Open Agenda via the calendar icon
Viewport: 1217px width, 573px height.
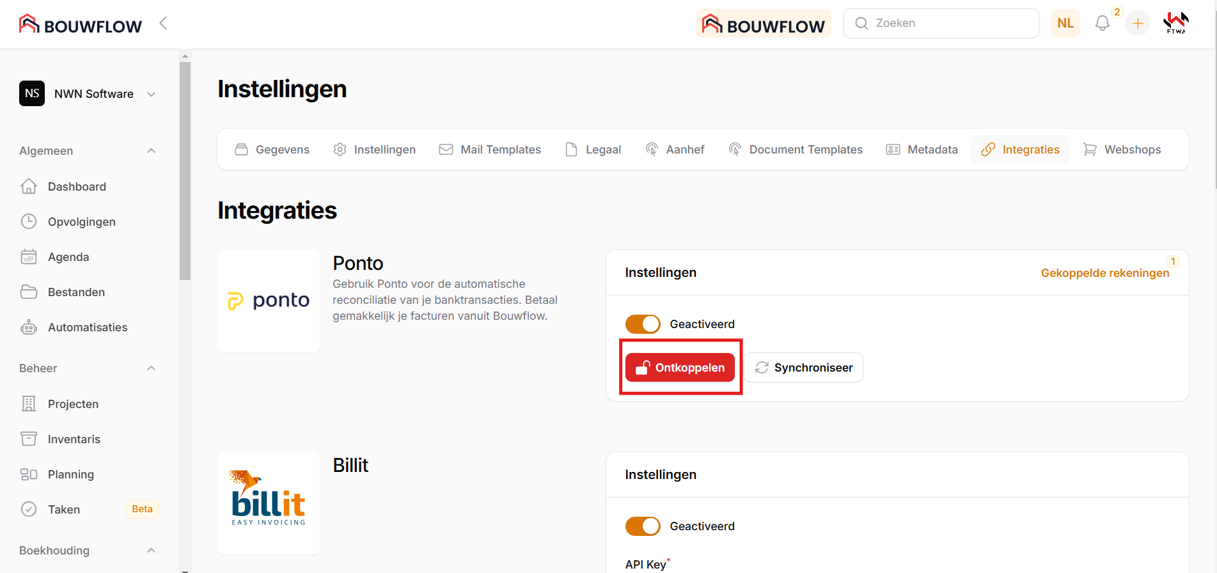(x=29, y=256)
